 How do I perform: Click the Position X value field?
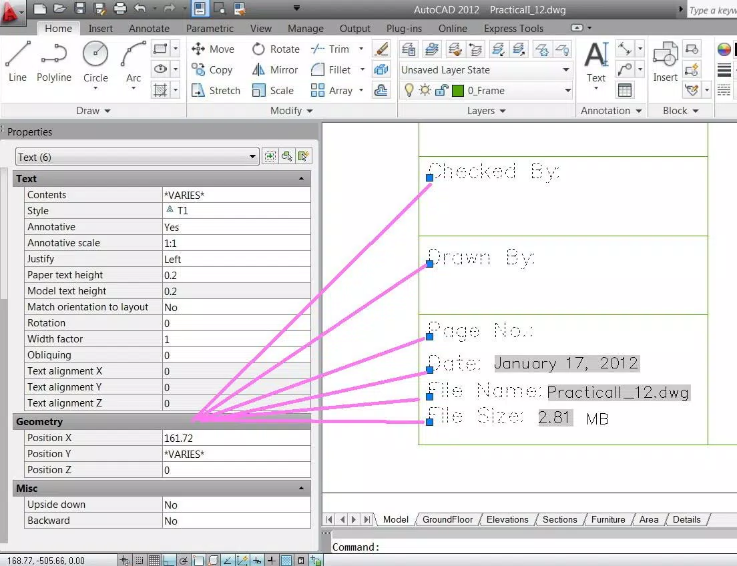pyautogui.click(x=236, y=438)
